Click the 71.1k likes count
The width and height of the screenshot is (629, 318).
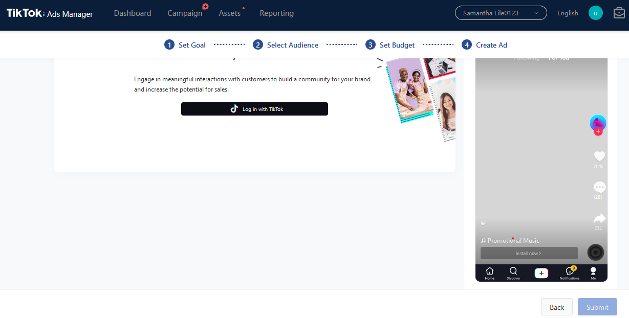[598, 167]
